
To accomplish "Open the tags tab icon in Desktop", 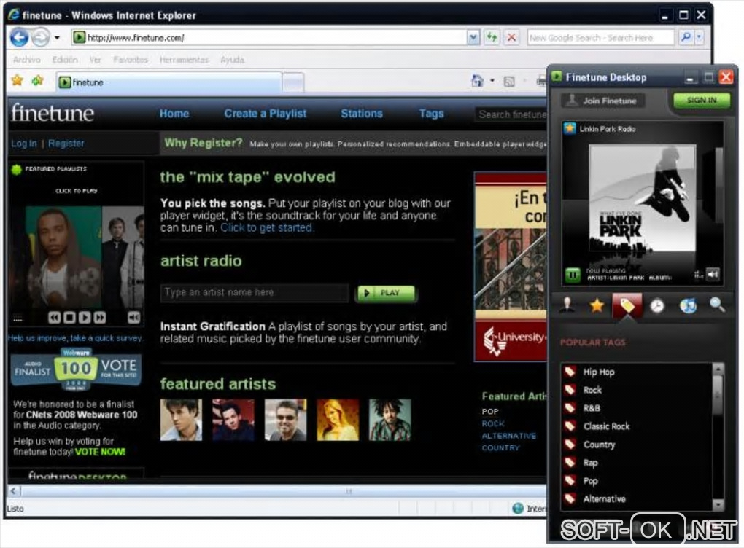I will 627,305.
